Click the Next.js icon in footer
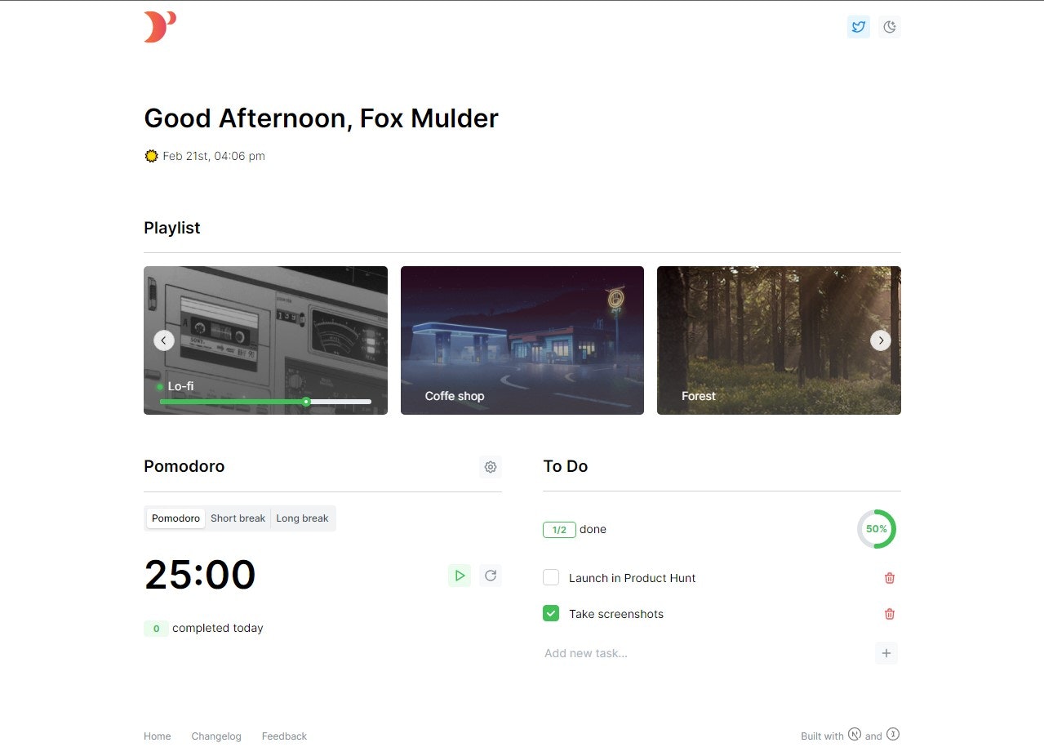Viewport: 1044px width, 756px height. [855, 734]
